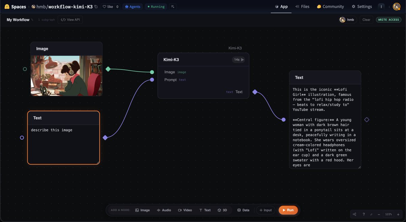406x222 pixels.
Task: Add a Text node from the toolbar
Action: point(205,210)
